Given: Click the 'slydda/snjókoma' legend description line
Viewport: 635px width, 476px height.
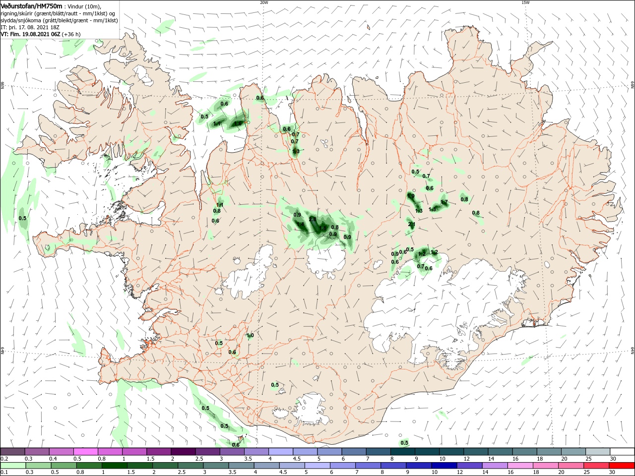Looking at the screenshot, I should coord(59,20).
